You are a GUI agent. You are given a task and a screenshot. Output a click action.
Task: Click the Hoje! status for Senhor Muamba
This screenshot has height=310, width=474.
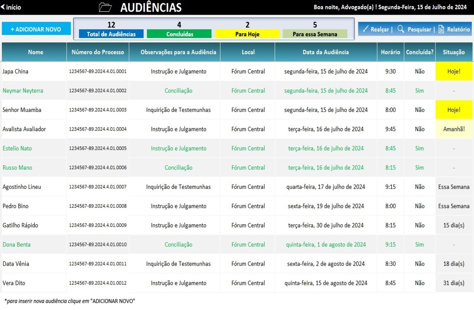pos(454,110)
